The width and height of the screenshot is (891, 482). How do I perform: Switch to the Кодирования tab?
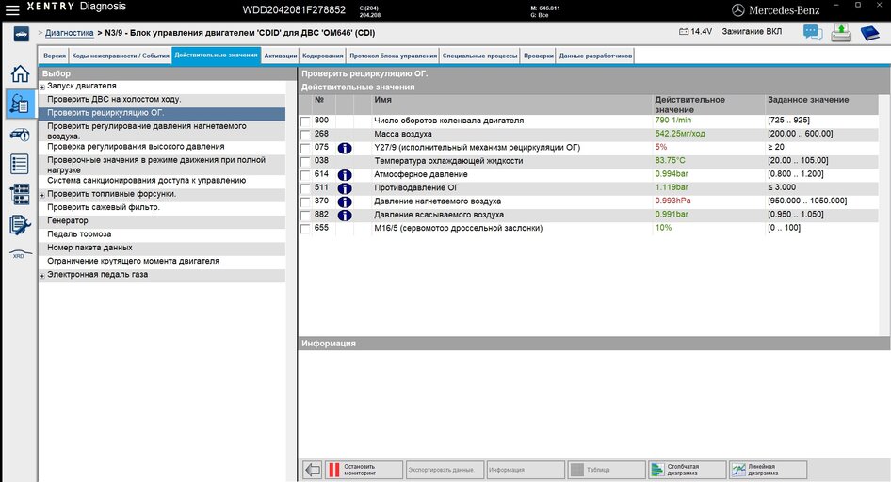(x=323, y=56)
